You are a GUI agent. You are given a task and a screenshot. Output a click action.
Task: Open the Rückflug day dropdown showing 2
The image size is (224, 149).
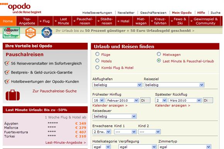coord(161,100)
